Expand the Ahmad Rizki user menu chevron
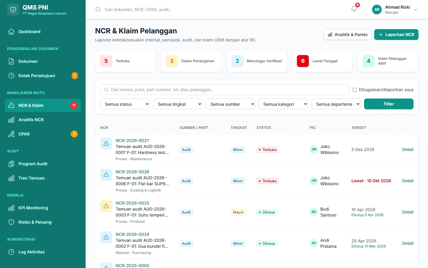 click(x=416, y=10)
